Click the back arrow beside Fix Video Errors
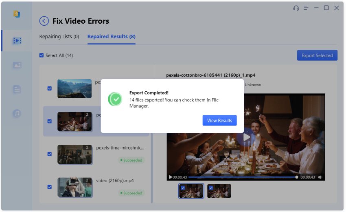346x212 pixels. click(44, 21)
